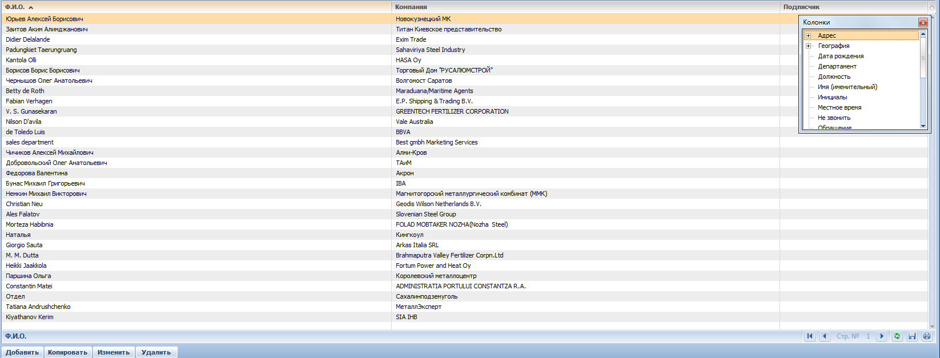Click company cell МеталлЭксперт
Image resolution: width=940 pixels, height=358 pixels.
(x=585, y=307)
